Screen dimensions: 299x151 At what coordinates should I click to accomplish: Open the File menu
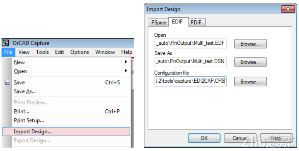(x=8, y=52)
